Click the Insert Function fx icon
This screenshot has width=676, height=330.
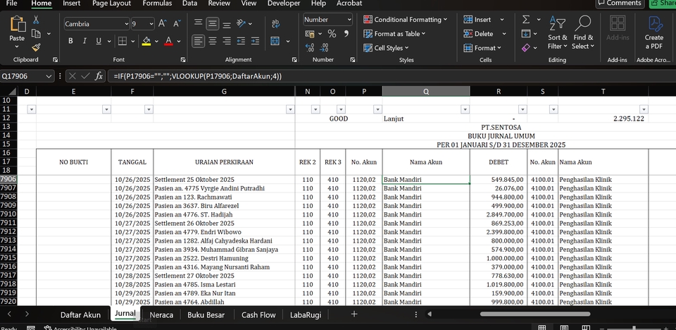(x=99, y=76)
